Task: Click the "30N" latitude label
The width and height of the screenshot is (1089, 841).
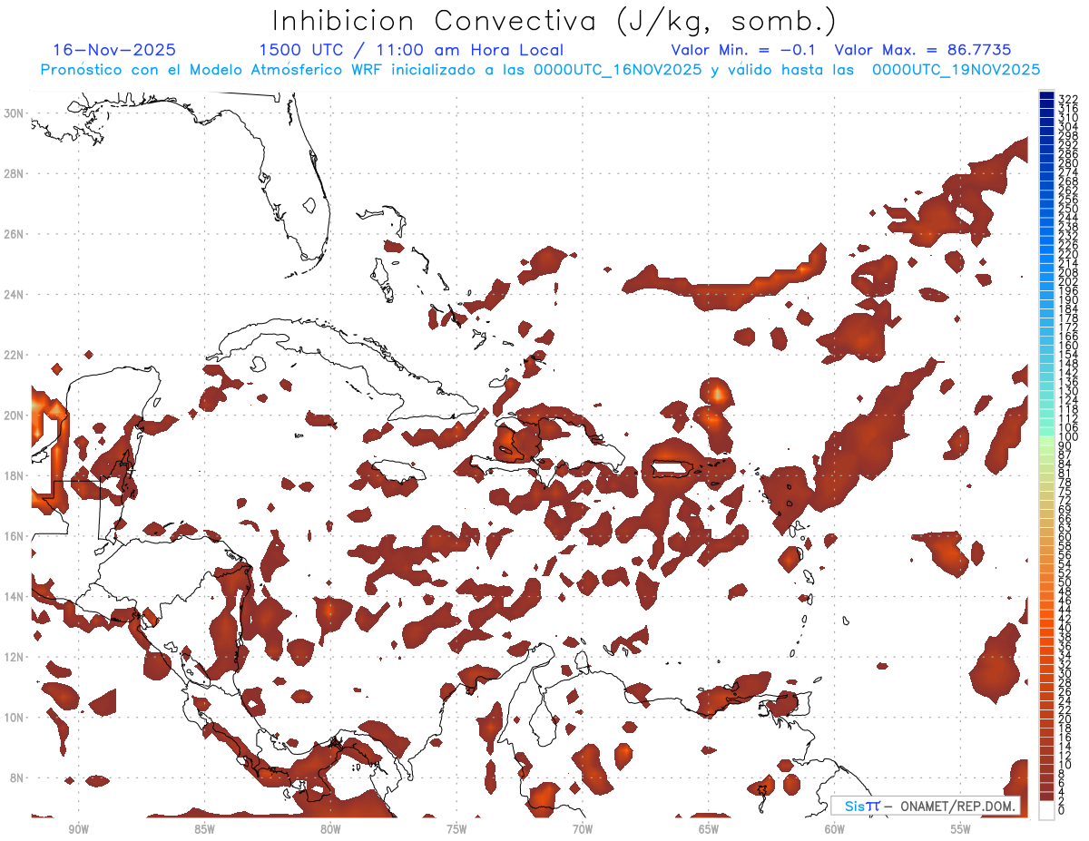Action: pos(15,112)
